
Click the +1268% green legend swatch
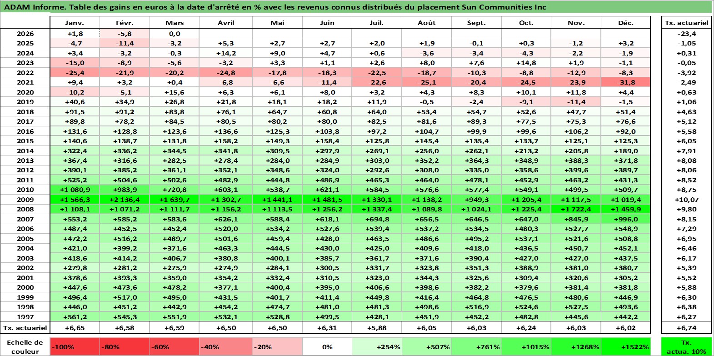[x=576, y=347]
